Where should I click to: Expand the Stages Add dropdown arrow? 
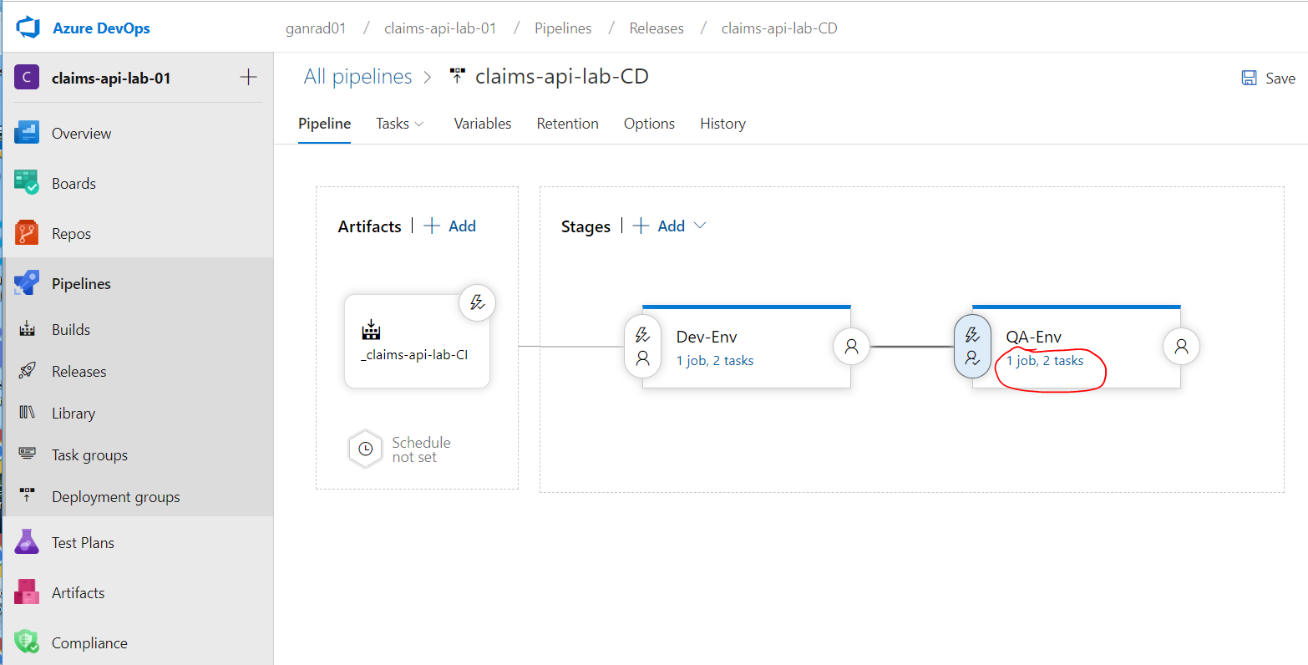click(700, 226)
